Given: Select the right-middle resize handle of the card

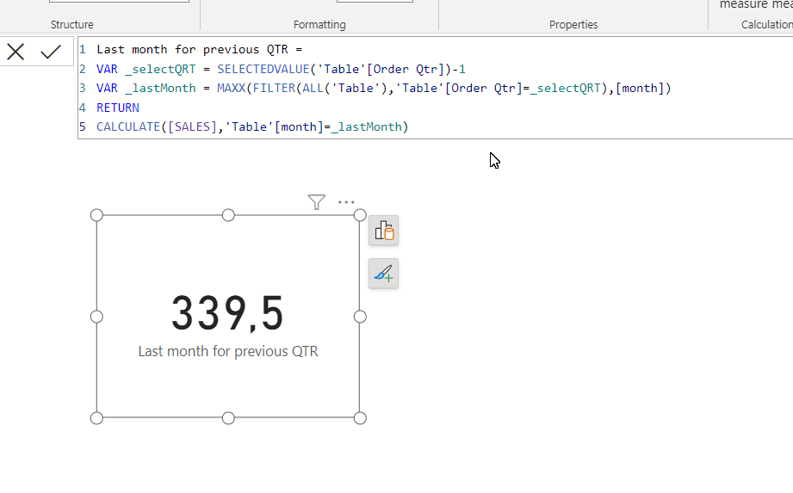Looking at the screenshot, I should [x=360, y=317].
